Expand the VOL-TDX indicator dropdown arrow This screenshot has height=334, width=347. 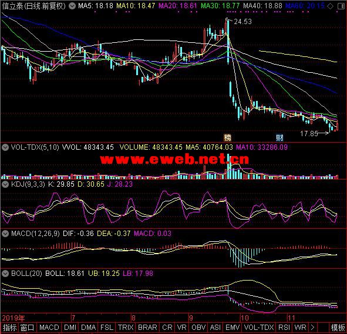pyautogui.click(x=5, y=147)
